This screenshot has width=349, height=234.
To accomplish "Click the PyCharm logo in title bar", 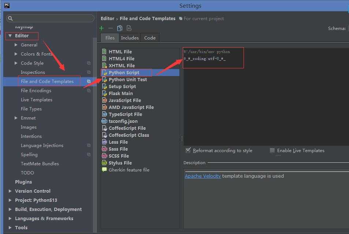I will (7, 5).
